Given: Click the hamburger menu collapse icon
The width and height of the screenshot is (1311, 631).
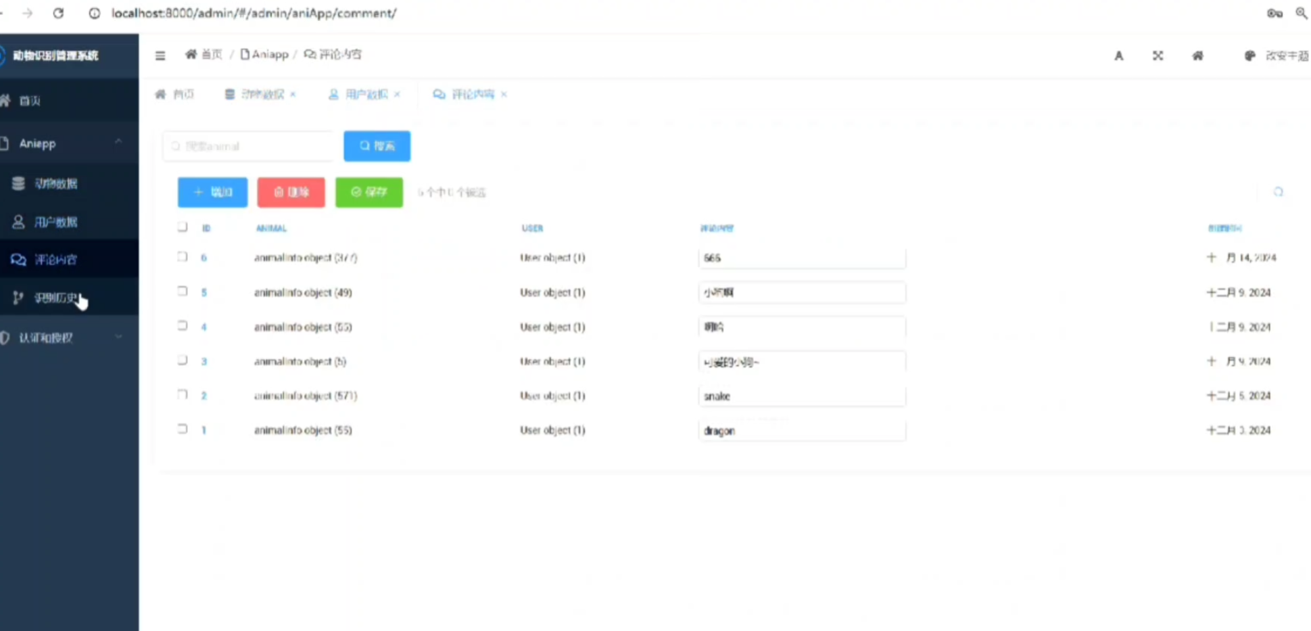Looking at the screenshot, I should pyautogui.click(x=160, y=55).
